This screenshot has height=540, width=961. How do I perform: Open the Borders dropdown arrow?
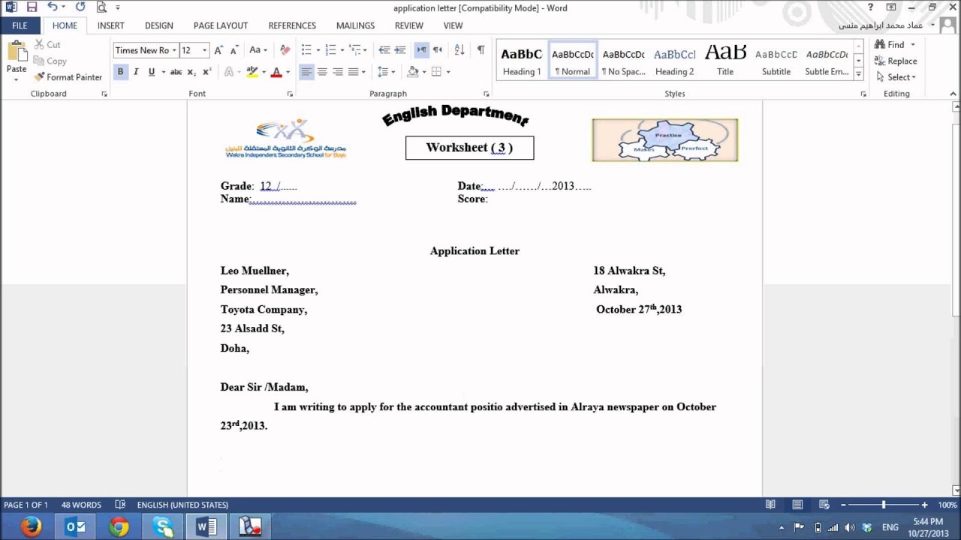coord(448,72)
